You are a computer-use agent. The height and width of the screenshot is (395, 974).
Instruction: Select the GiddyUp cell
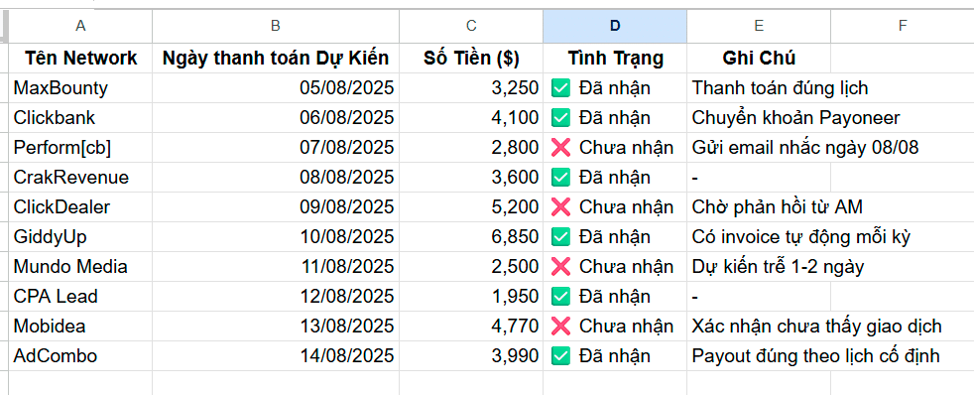(x=80, y=237)
